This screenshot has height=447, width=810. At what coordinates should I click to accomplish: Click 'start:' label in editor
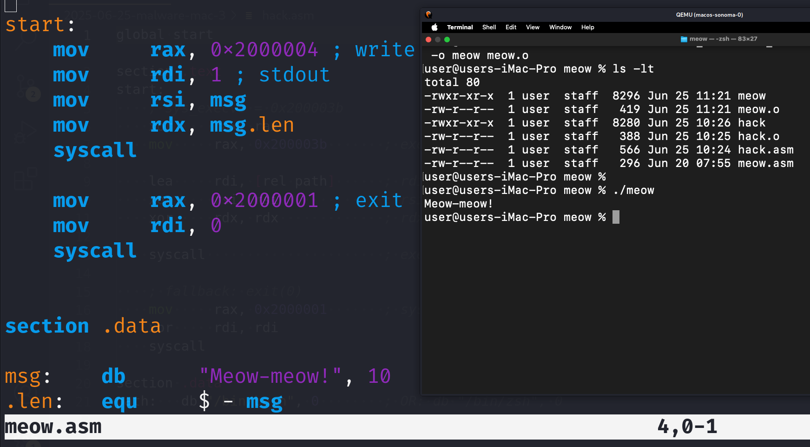point(40,24)
